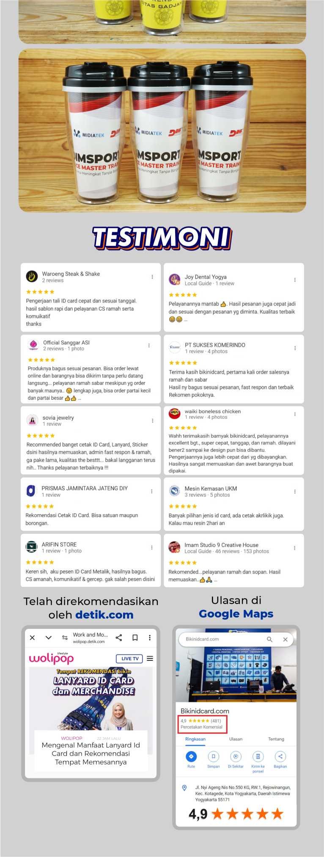Open the Wolipop hamburger menu
324x857 pixels.
pyautogui.click(x=150, y=658)
